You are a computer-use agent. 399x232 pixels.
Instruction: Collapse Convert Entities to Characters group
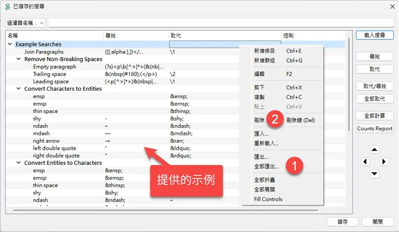(x=19, y=163)
